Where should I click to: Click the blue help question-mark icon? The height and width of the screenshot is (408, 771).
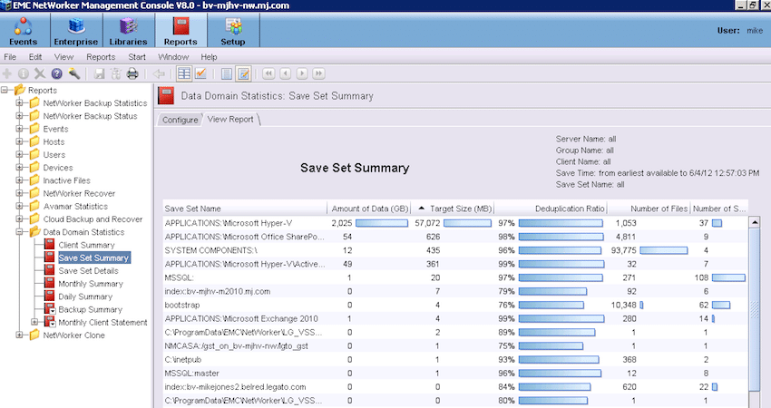(x=56, y=73)
